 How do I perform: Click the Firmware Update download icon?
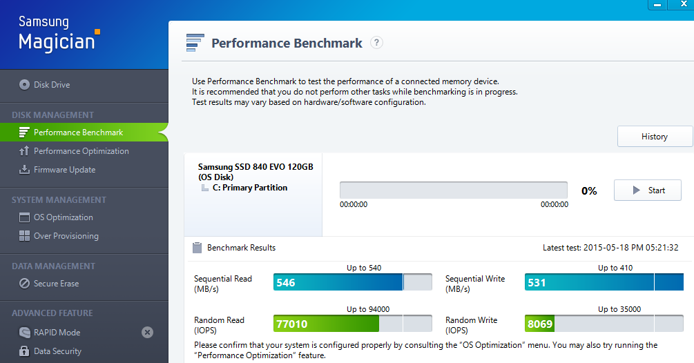tap(24, 169)
